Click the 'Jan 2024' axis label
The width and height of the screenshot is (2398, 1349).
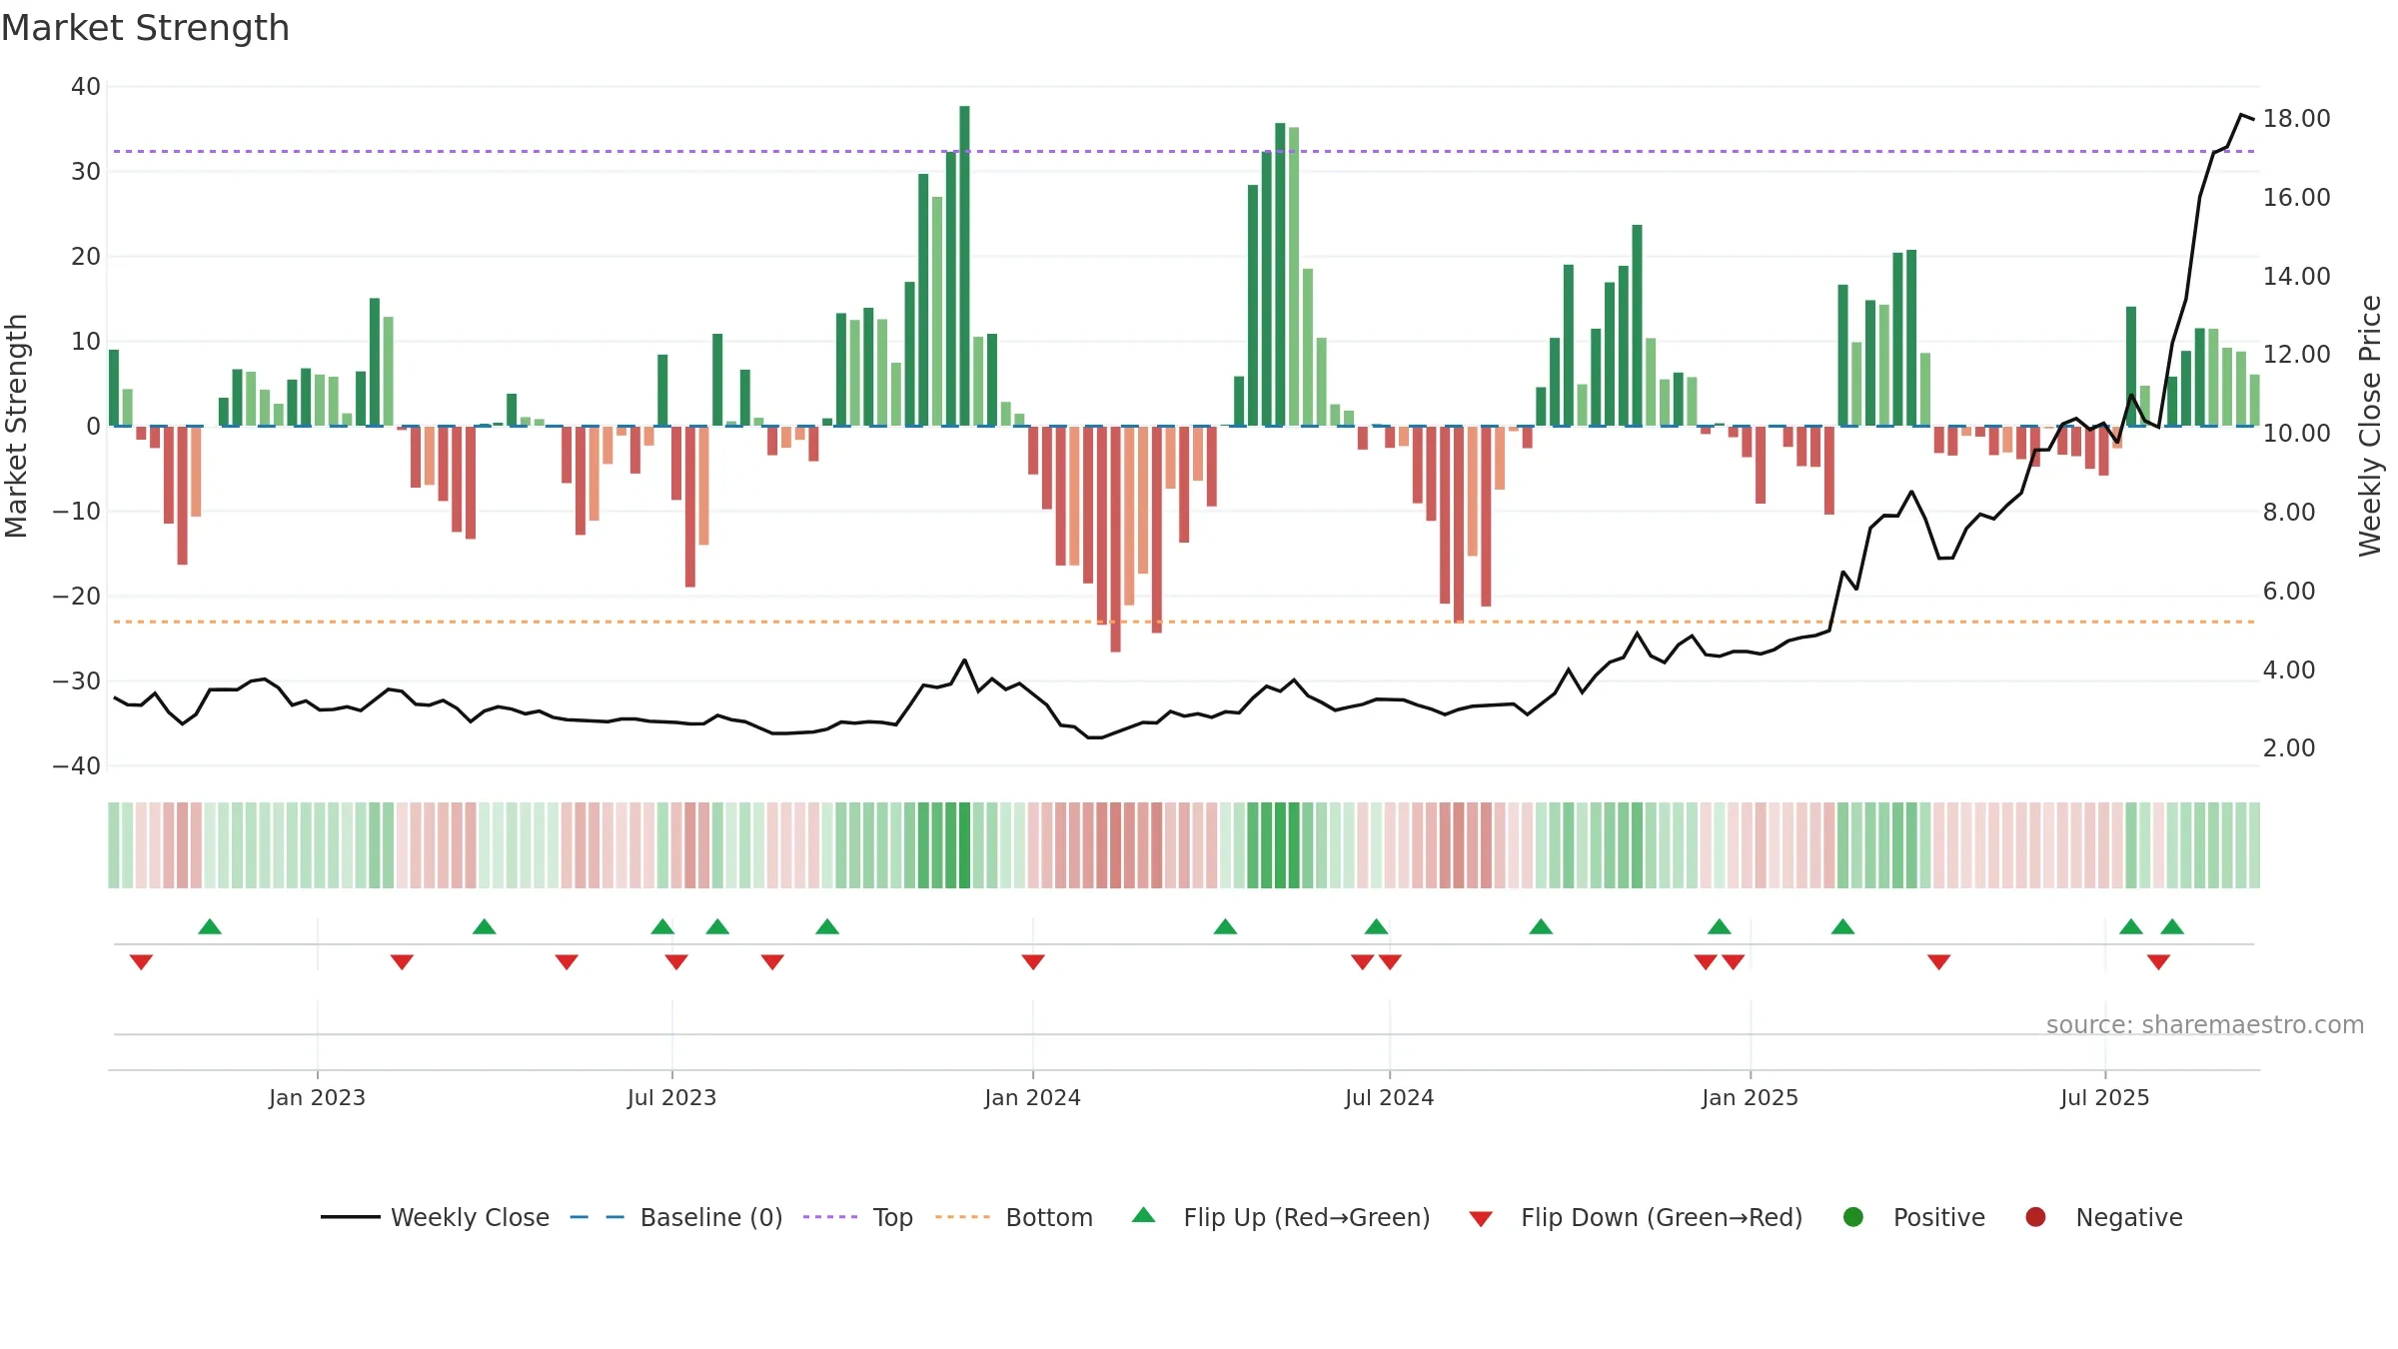point(1032,1097)
